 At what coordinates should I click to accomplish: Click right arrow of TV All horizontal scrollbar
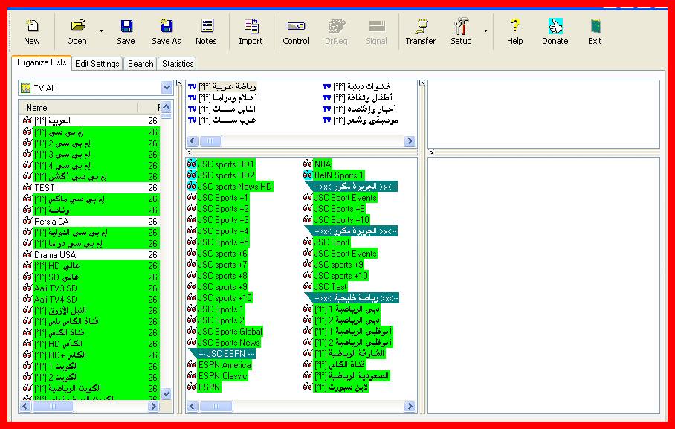(153, 406)
